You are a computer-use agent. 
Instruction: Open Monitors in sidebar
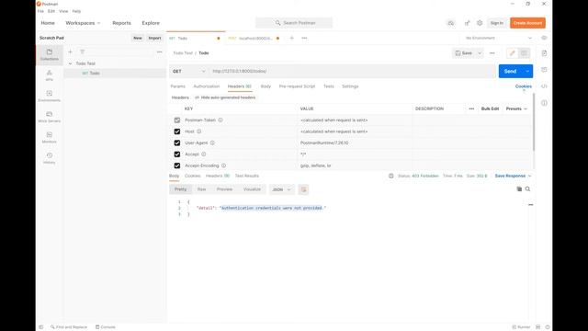(x=49, y=137)
